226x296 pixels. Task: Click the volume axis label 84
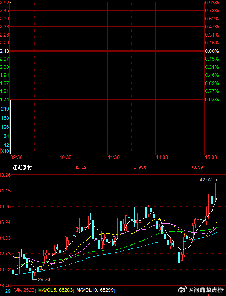coord(6,136)
